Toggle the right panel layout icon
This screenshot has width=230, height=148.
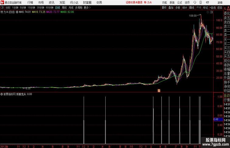211,12
